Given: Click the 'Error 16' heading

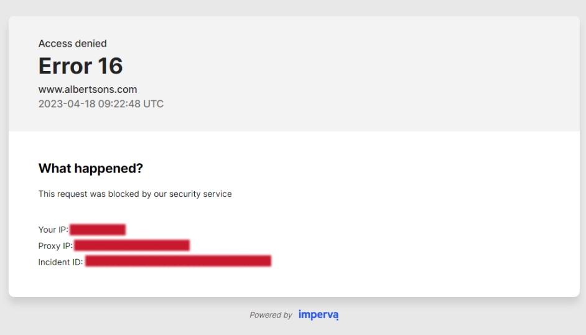Looking at the screenshot, I should (80, 66).
